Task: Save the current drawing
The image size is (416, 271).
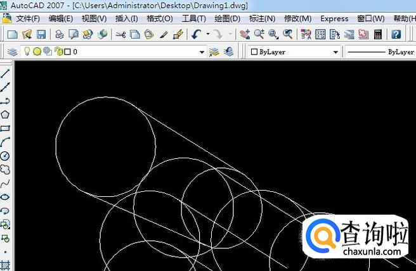Action: coord(41,34)
